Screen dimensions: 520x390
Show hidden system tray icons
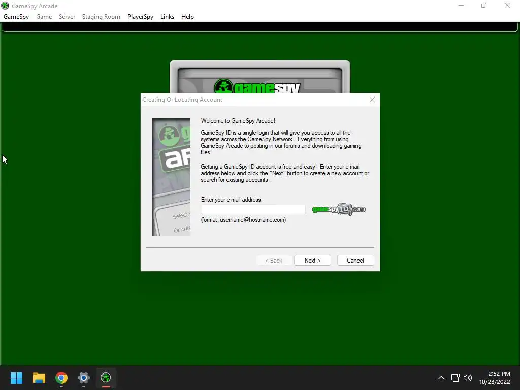pos(441,378)
